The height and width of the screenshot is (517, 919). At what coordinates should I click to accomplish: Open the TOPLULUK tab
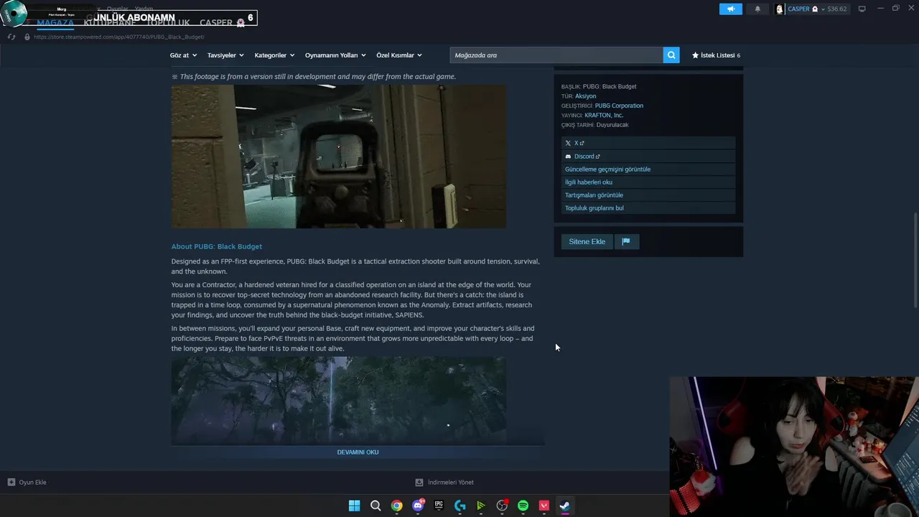(x=168, y=23)
